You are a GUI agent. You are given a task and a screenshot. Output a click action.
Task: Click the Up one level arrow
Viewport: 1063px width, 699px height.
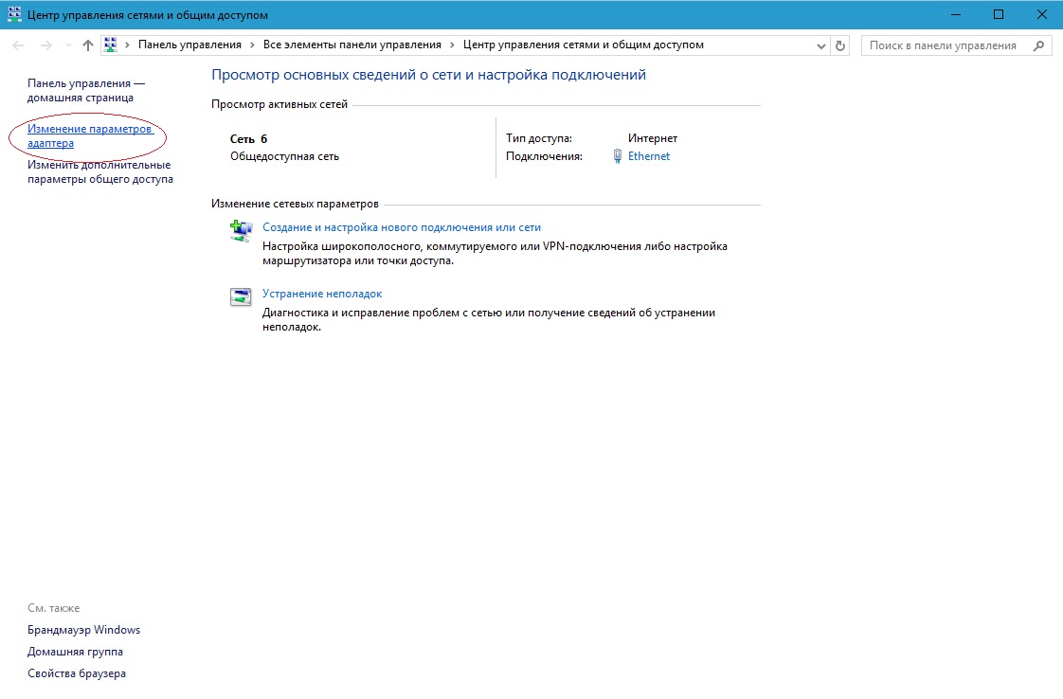[x=88, y=45]
